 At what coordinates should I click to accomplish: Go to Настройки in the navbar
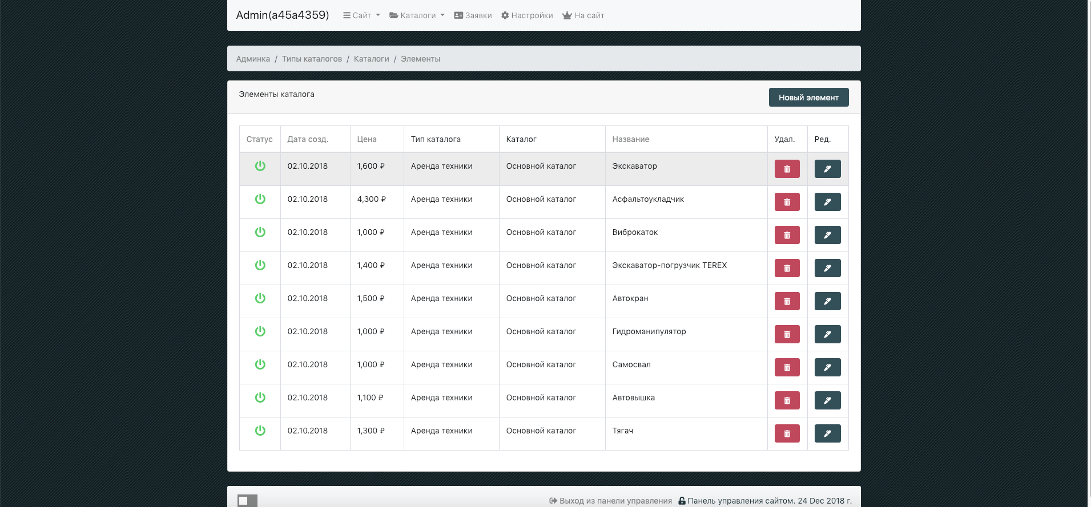(527, 15)
